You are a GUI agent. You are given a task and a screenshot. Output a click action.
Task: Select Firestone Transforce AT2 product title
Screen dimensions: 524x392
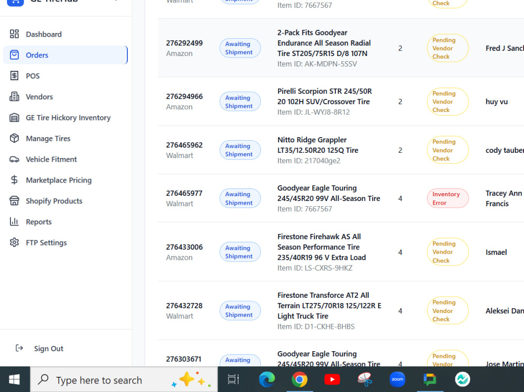(x=329, y=306)
